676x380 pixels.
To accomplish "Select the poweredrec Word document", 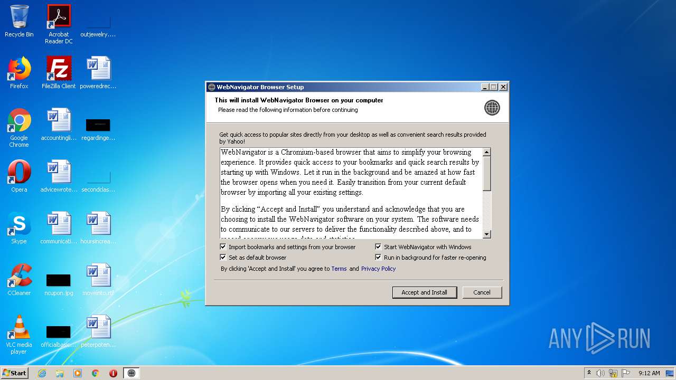I will coord(98,73).
